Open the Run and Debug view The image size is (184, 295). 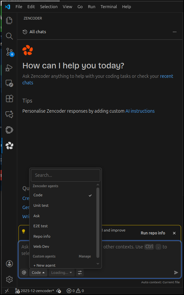tap(9, 67)
